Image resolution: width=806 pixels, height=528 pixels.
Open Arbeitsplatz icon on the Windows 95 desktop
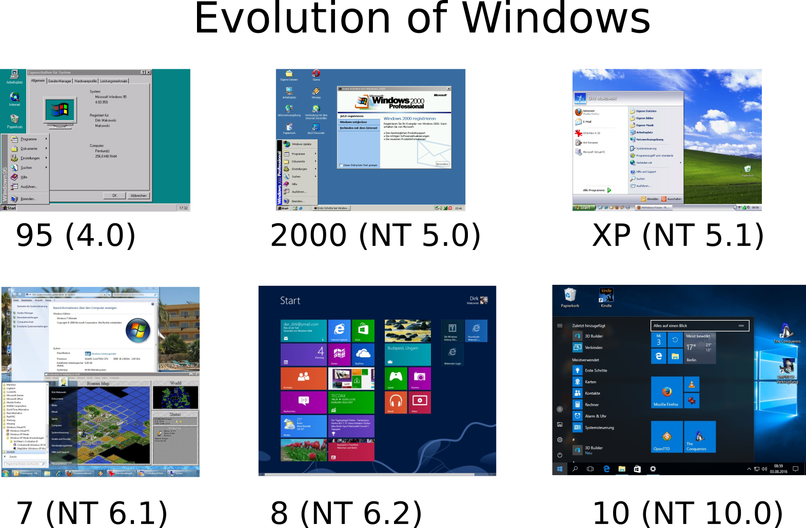click(x=14, y=77)
